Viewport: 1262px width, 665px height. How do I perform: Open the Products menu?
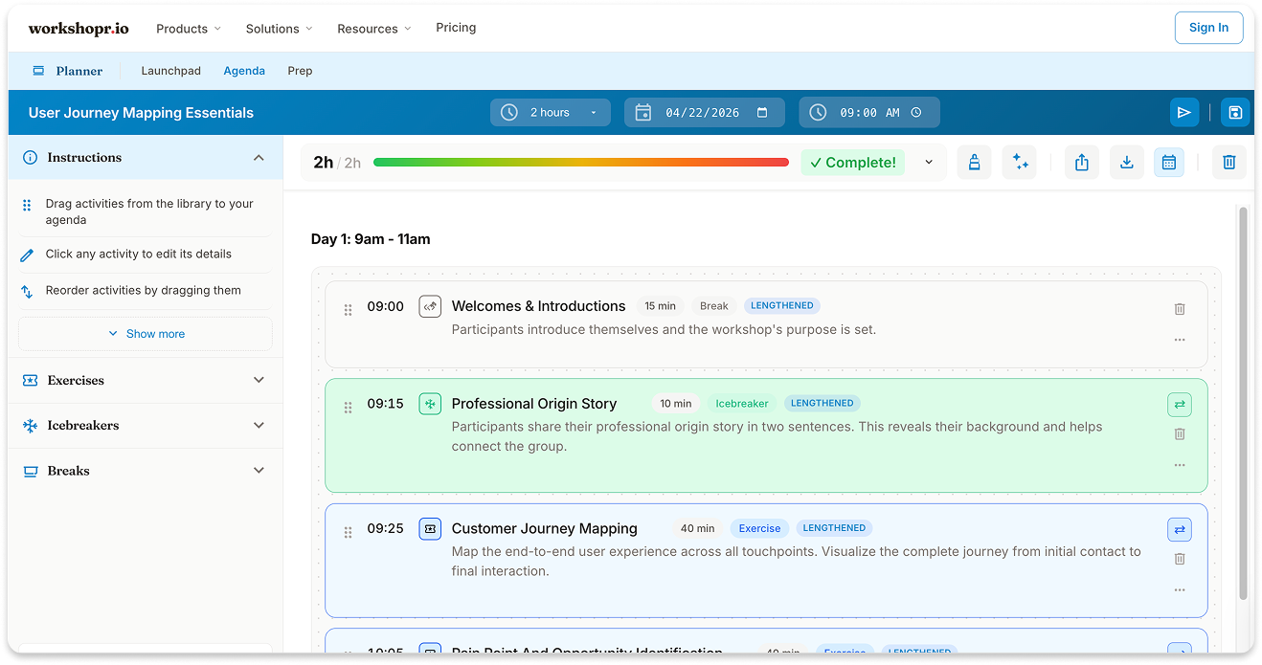(x=189, y=29)
